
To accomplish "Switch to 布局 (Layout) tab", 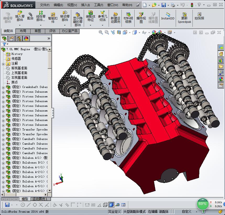I will point(23,31).
